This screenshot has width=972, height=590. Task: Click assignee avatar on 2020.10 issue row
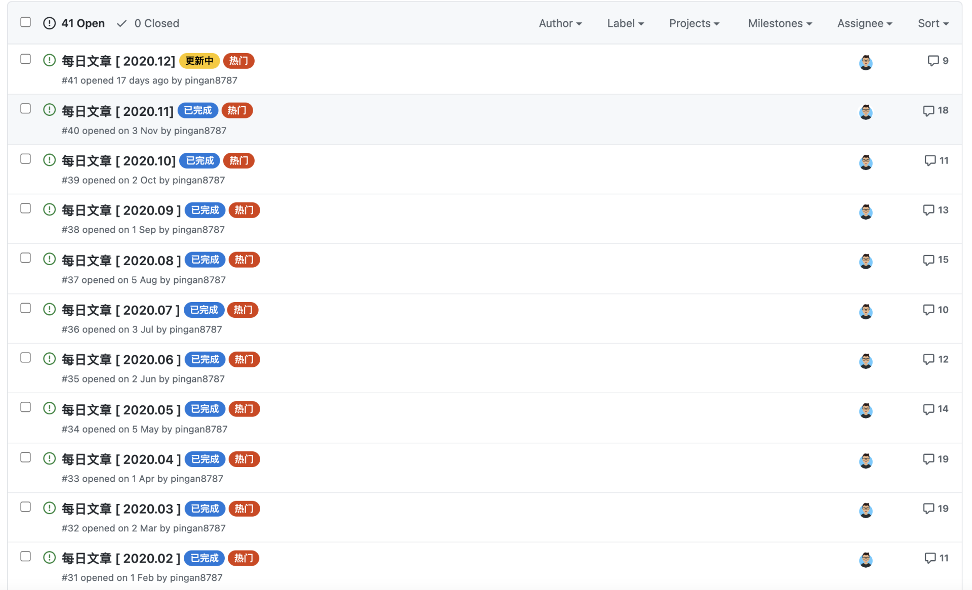tap(866, 162)
